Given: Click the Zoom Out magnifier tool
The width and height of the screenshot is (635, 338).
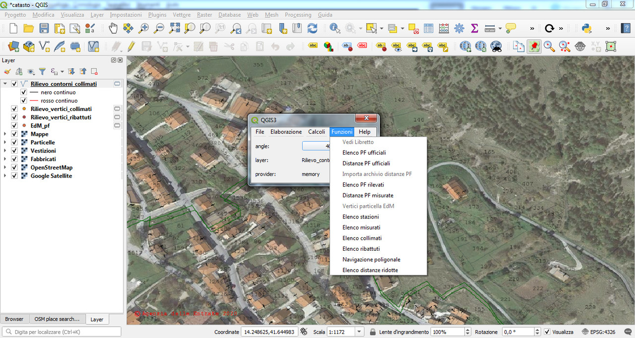Looking at the screenshot, I should coord(159,28).
